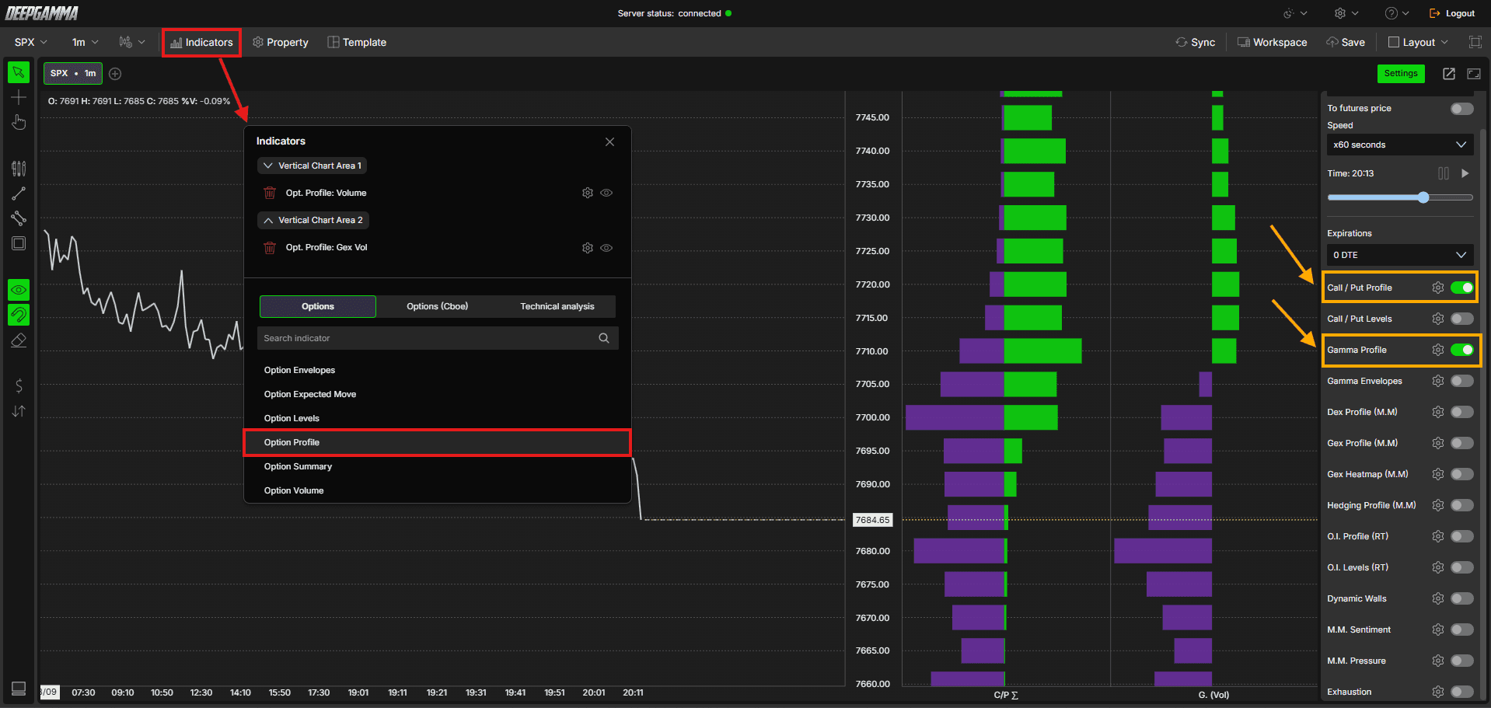Image resolution: width=1491 pixels, height=708 pixels.
Task: Enter fullscreen mode from the toolbar
Action: pos(1475,42)
